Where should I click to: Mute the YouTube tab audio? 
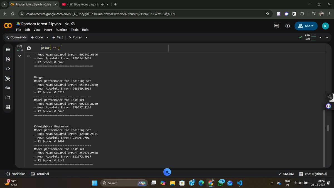(102, 4)
